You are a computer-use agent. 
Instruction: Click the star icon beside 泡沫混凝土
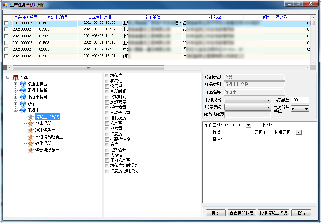pos(31,123)
